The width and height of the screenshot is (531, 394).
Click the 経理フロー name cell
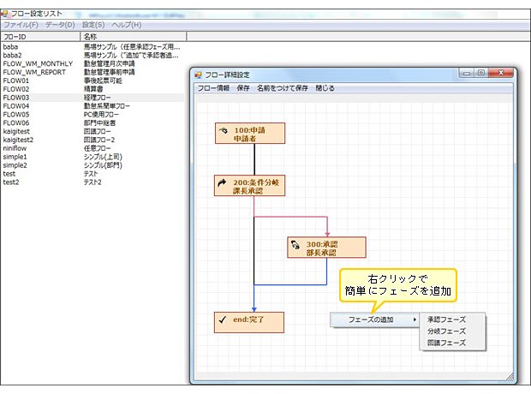click(x=97, y=98)
